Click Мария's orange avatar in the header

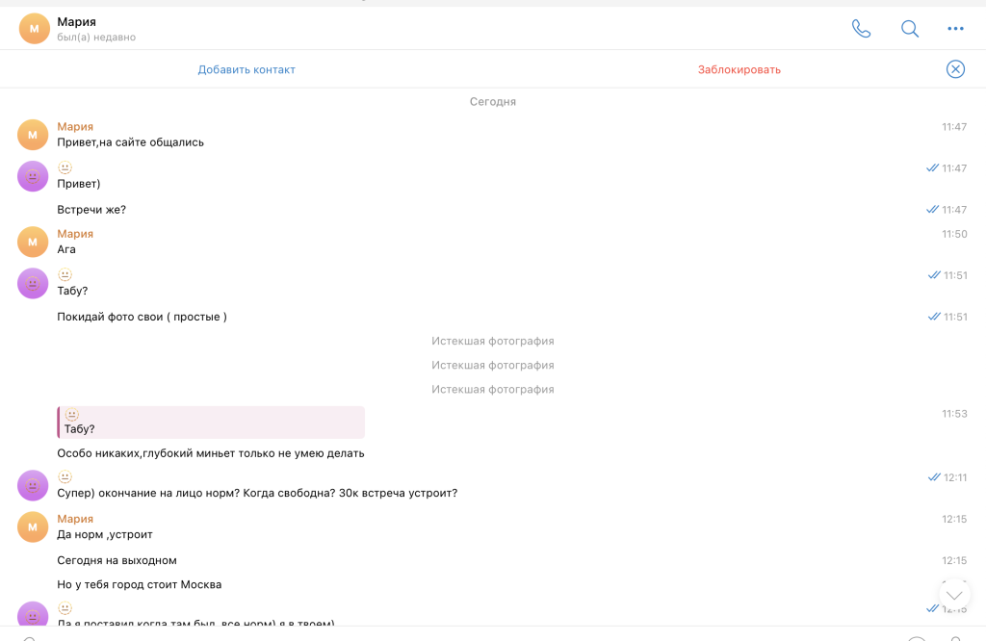(x=35, y=29)
